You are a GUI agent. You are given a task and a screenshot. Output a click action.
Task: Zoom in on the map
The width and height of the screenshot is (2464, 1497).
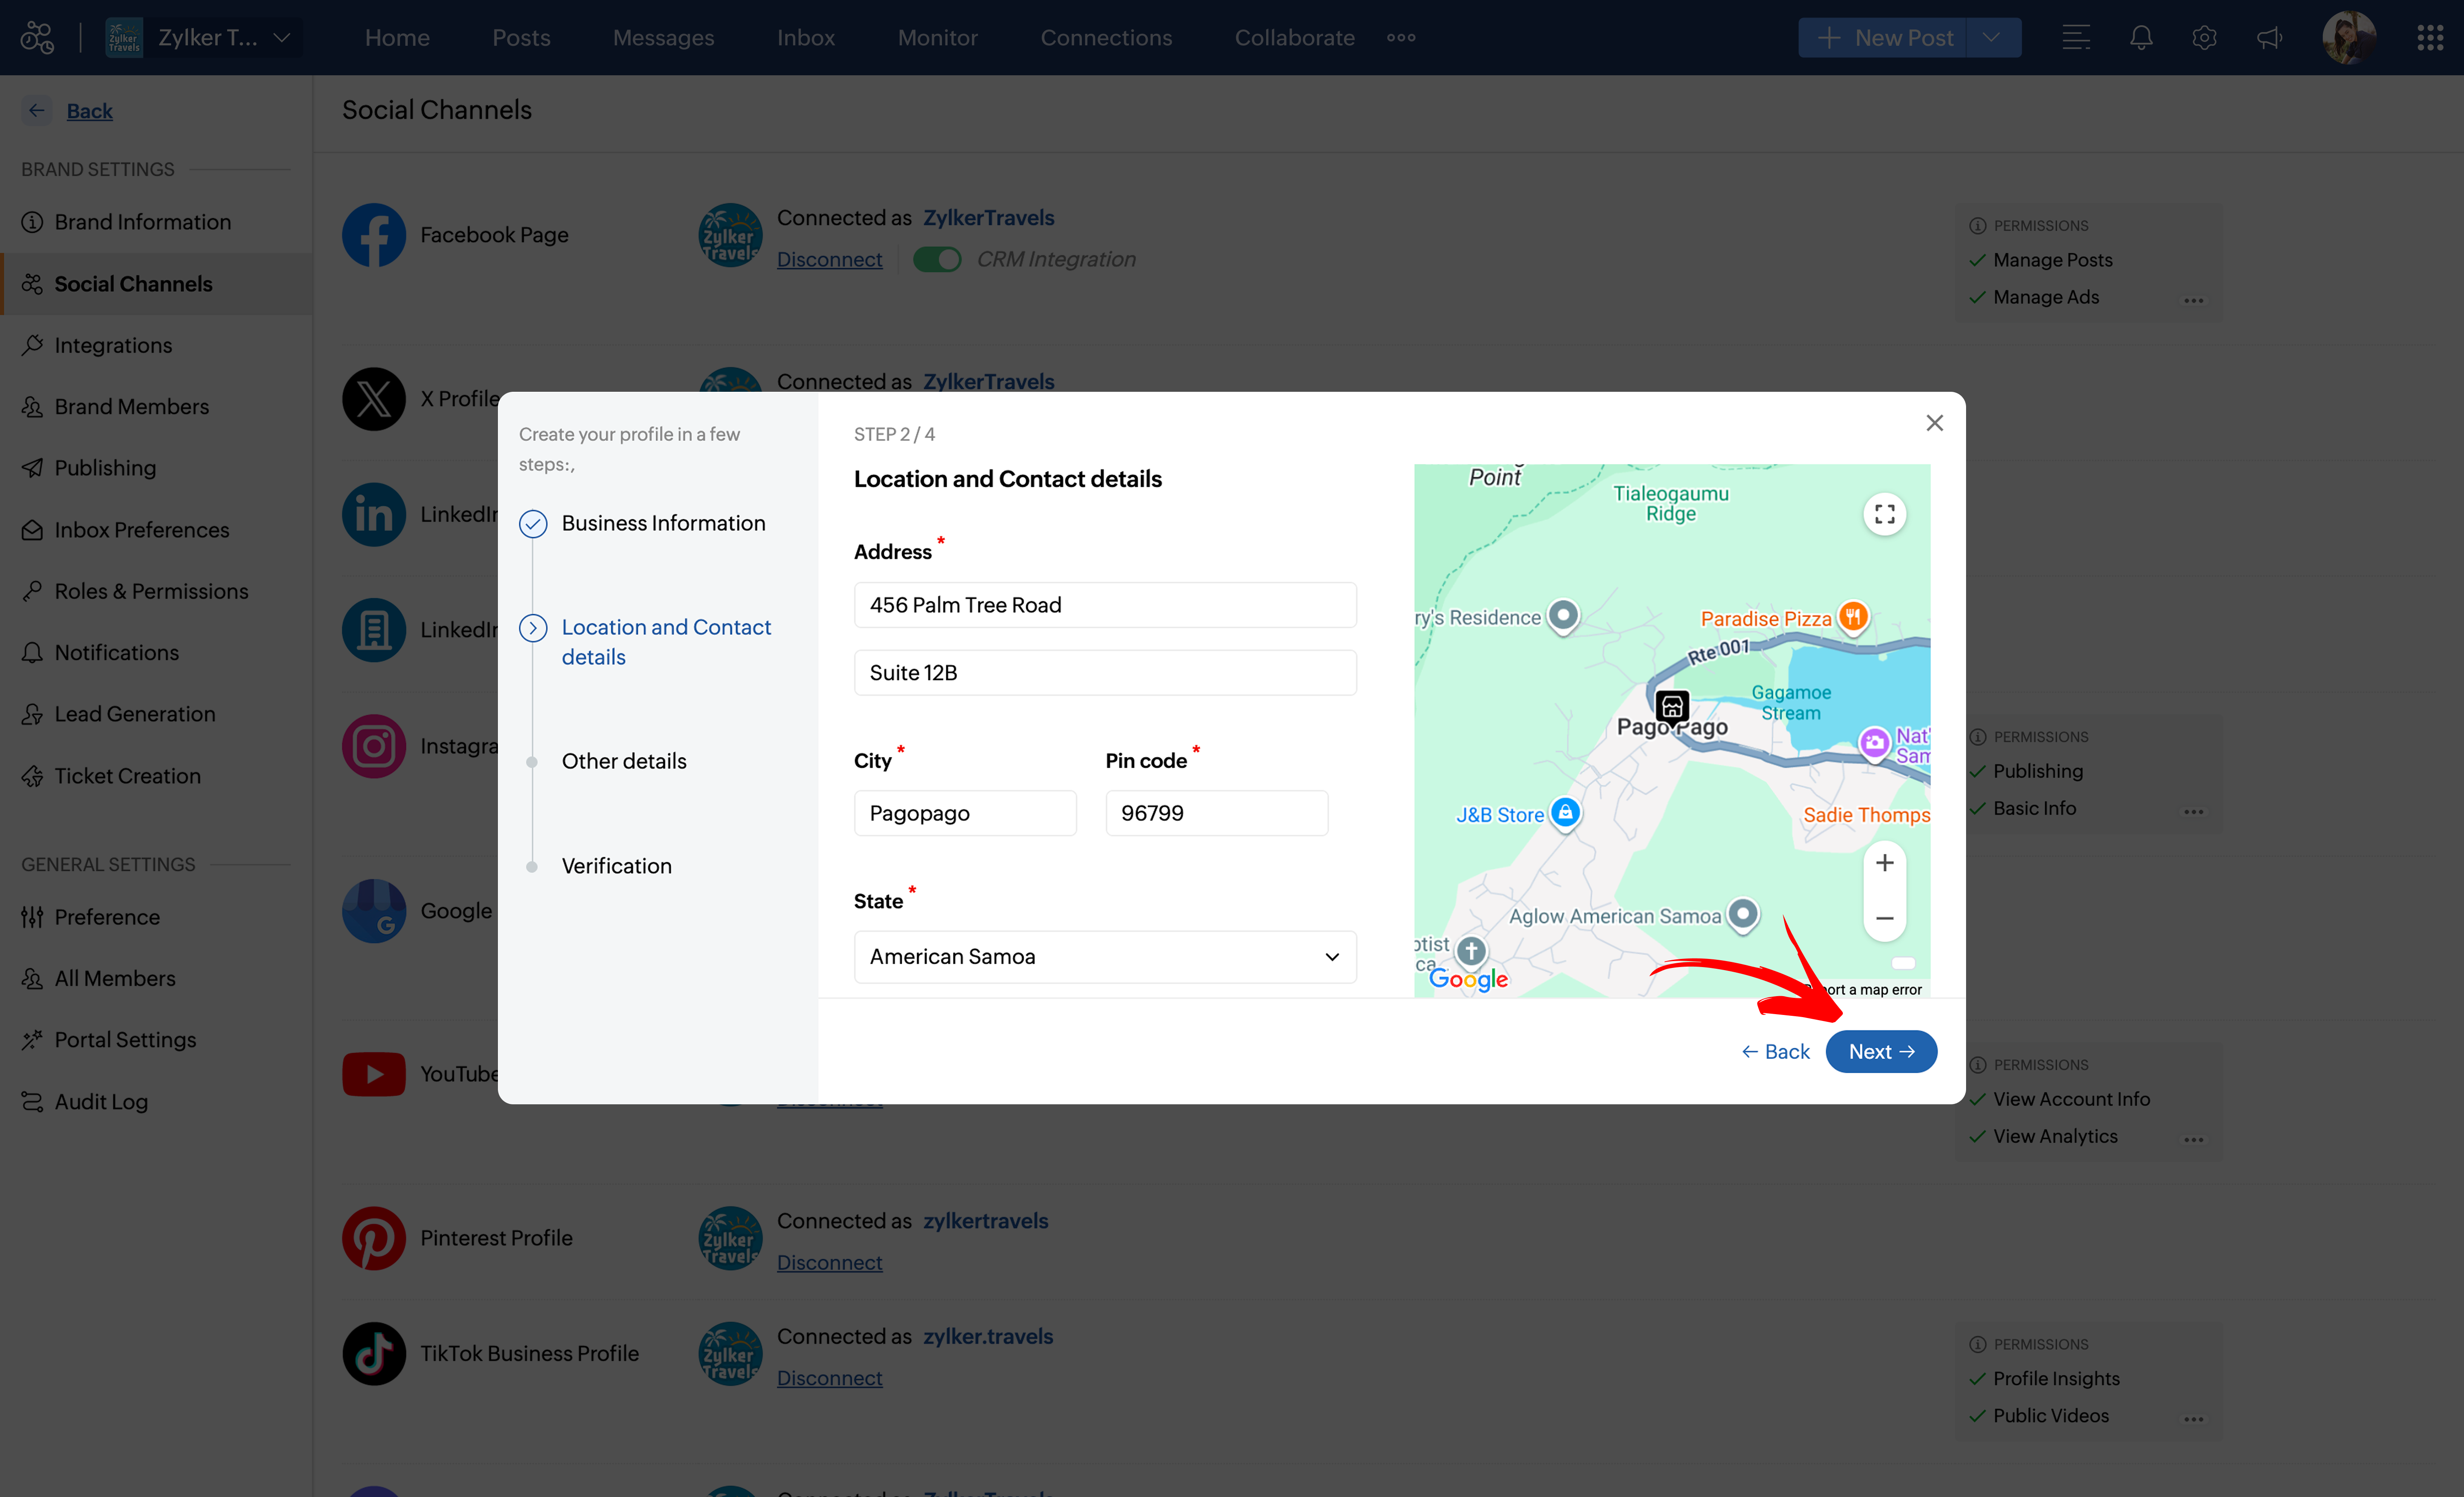click(1884, 862)
